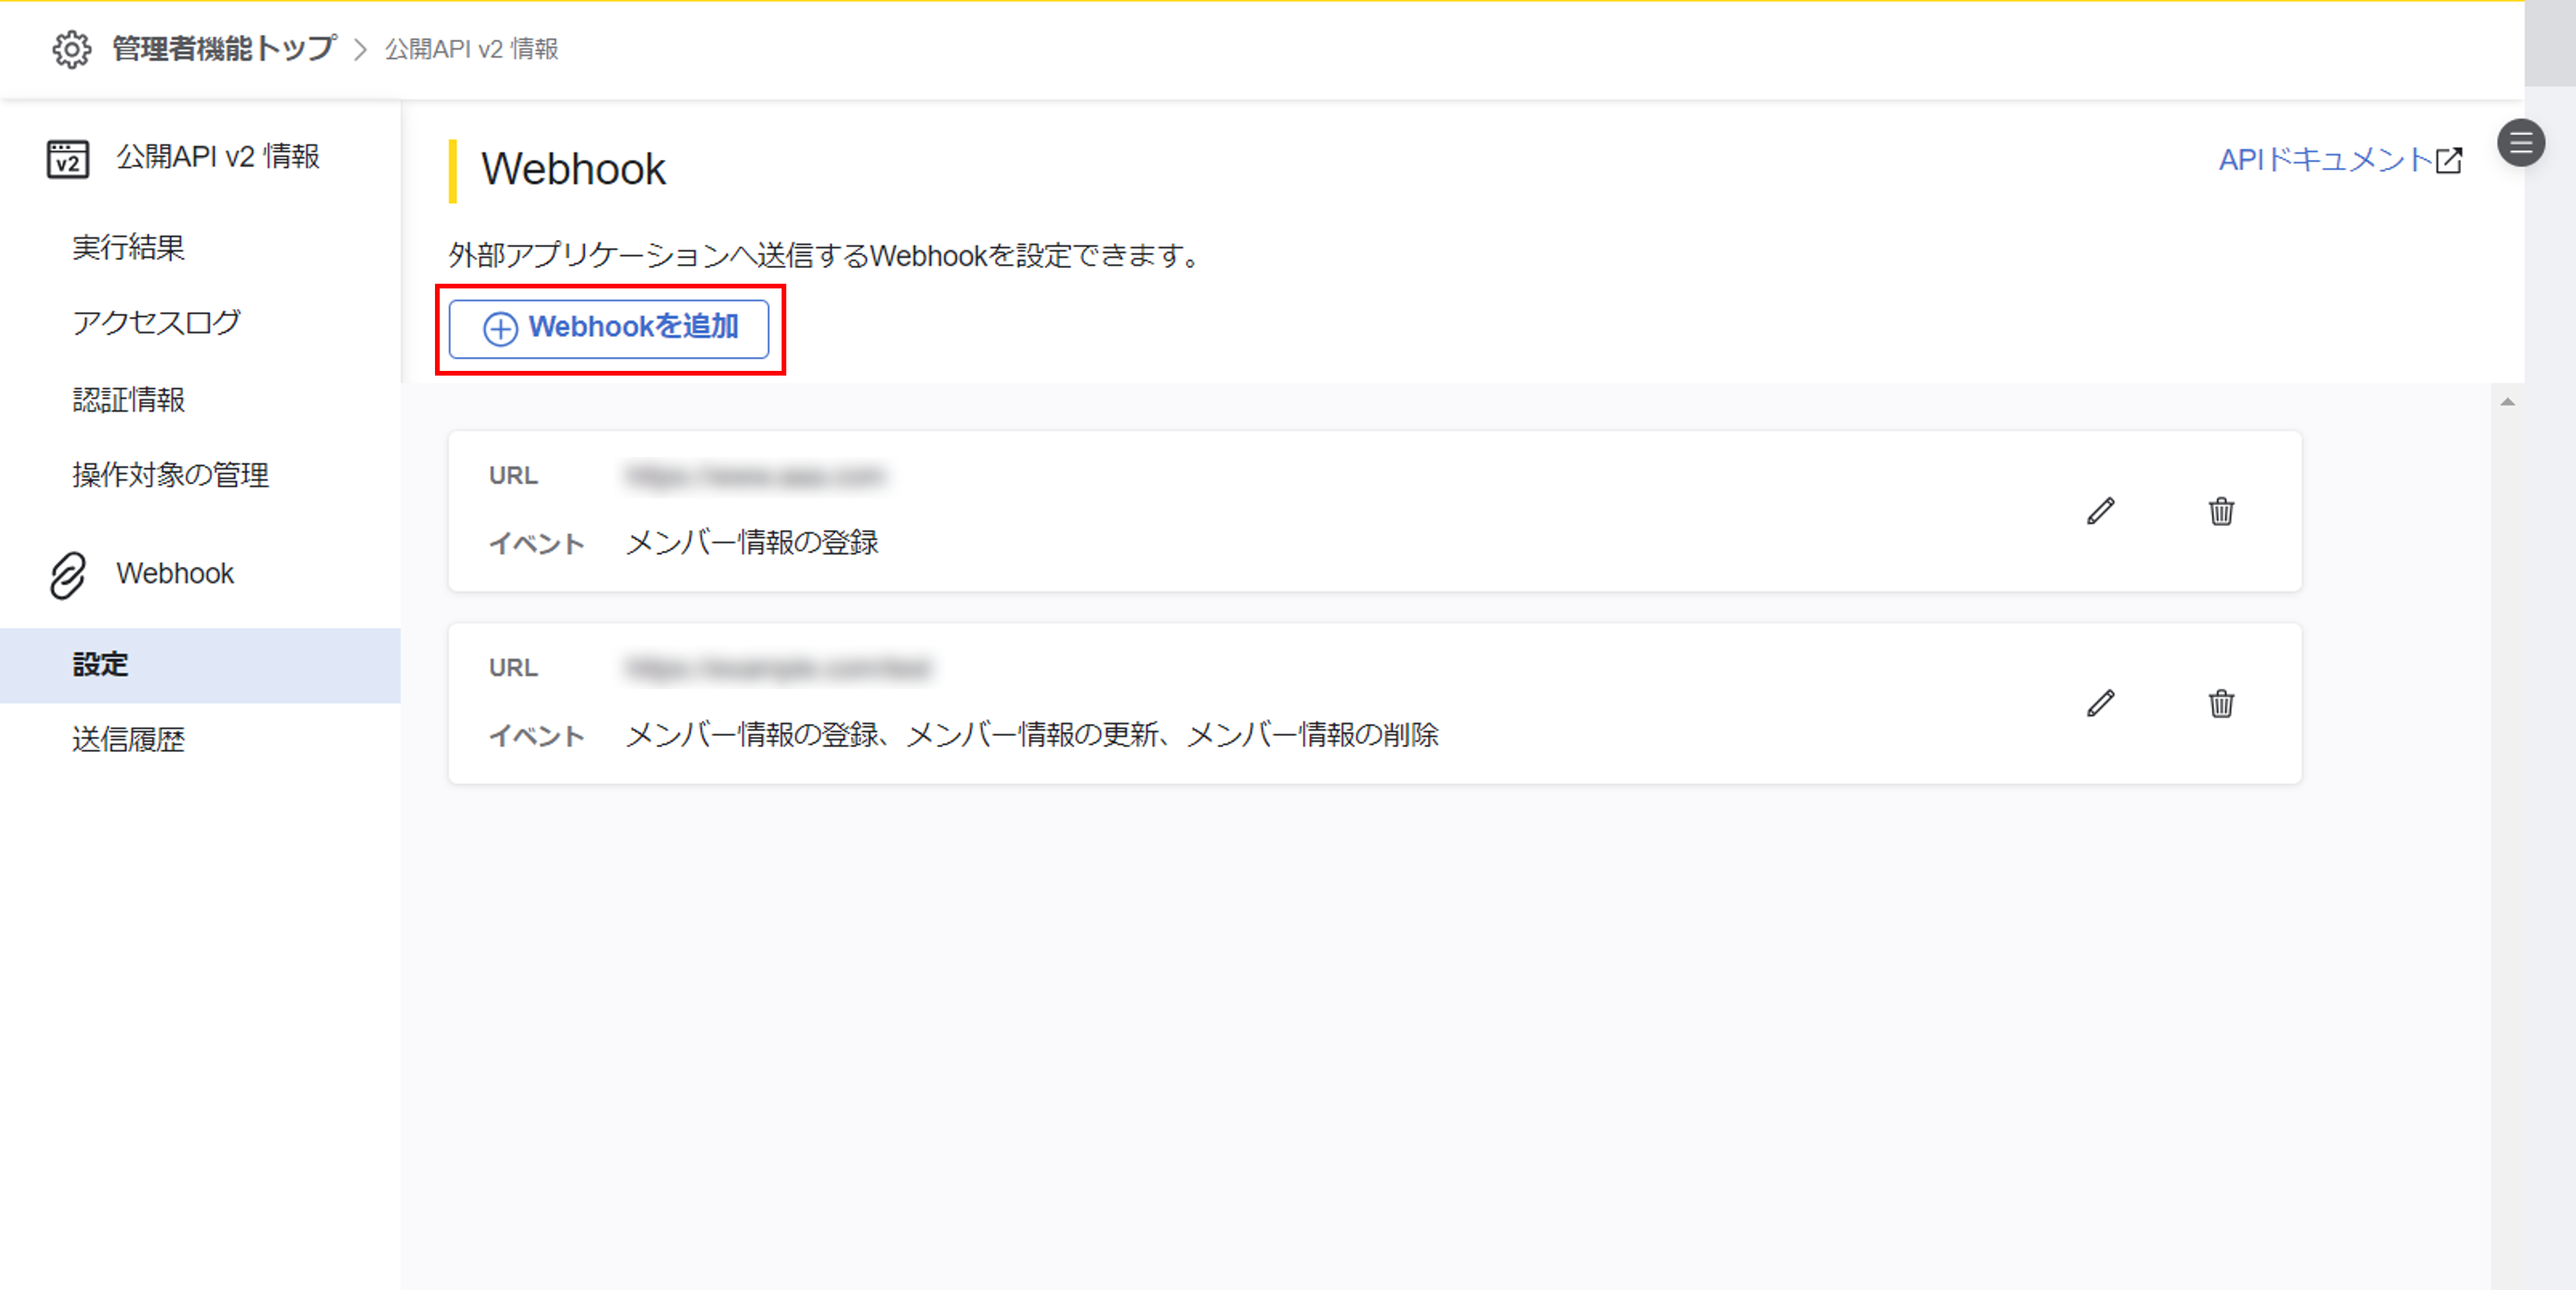Open 送信履歴 in the sidebar
The width and height of the screenshot is (2576, 1290).
(x=128, y=739)
